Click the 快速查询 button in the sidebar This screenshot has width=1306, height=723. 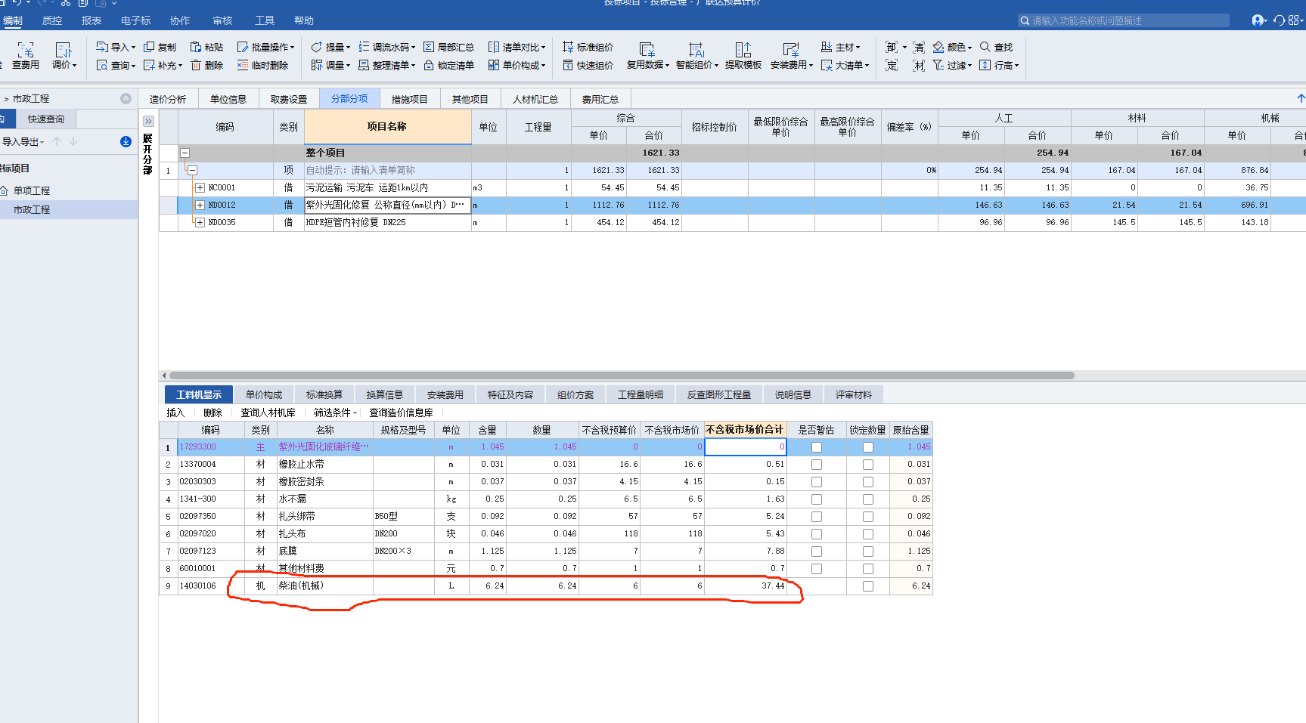(x=46, y=119)
